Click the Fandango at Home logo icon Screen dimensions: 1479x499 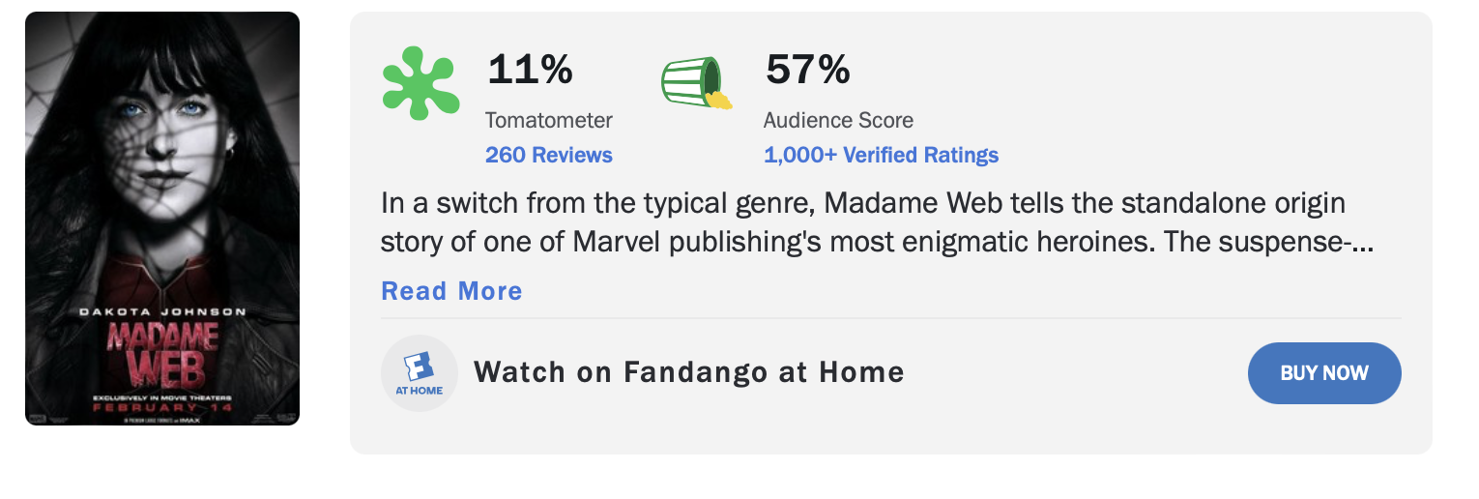tap(420, 373)
